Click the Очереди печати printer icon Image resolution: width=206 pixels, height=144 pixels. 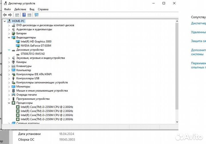(x=13, y=95)
